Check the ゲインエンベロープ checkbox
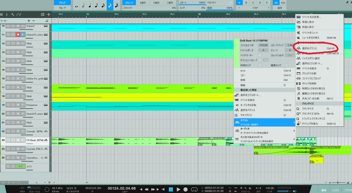The image size is (352, 193). (260, 60)
